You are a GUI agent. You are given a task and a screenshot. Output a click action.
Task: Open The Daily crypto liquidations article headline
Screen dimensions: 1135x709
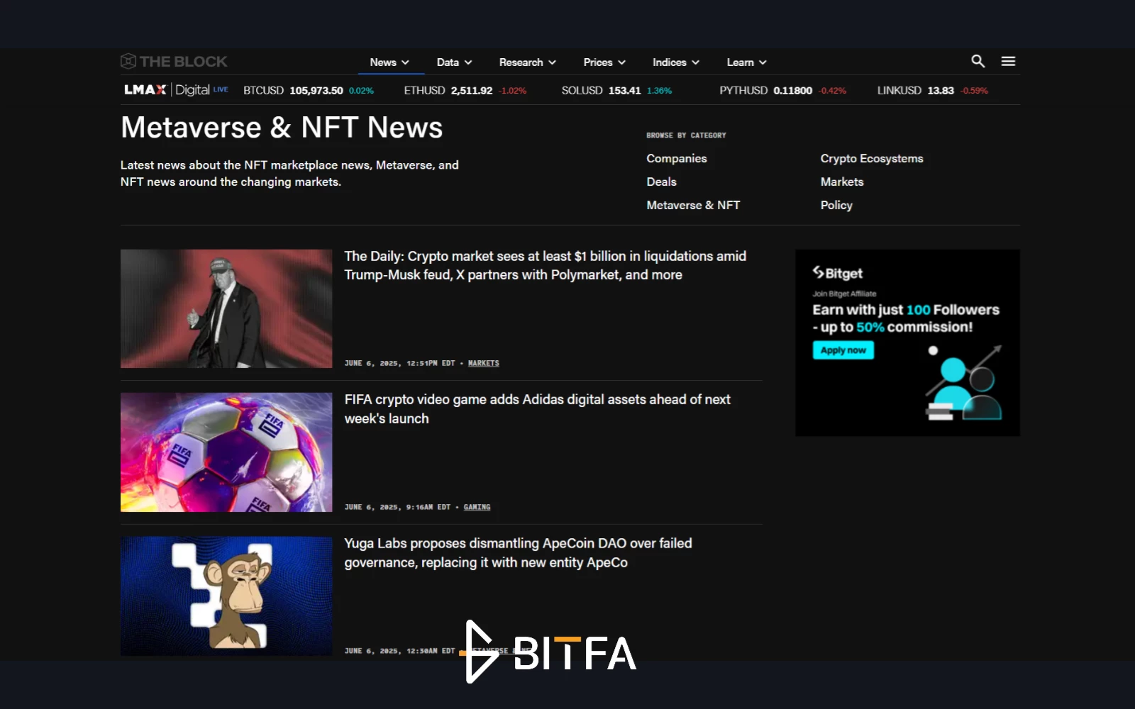tap(545, 265)
